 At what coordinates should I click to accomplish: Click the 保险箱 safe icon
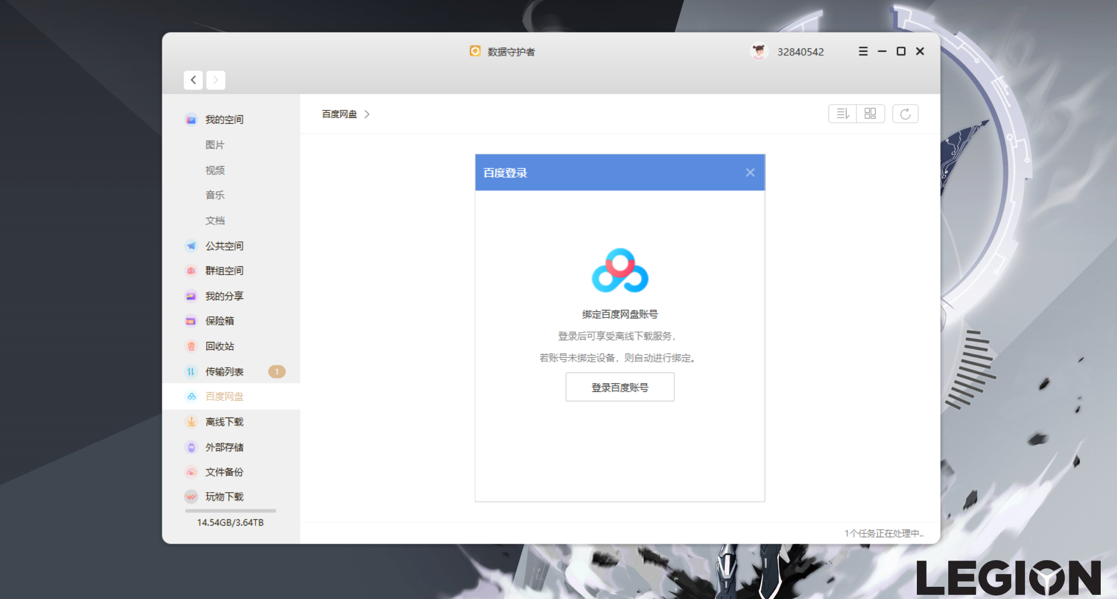191,321
